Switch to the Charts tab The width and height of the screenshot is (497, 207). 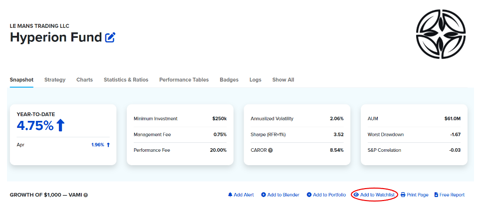85,80
